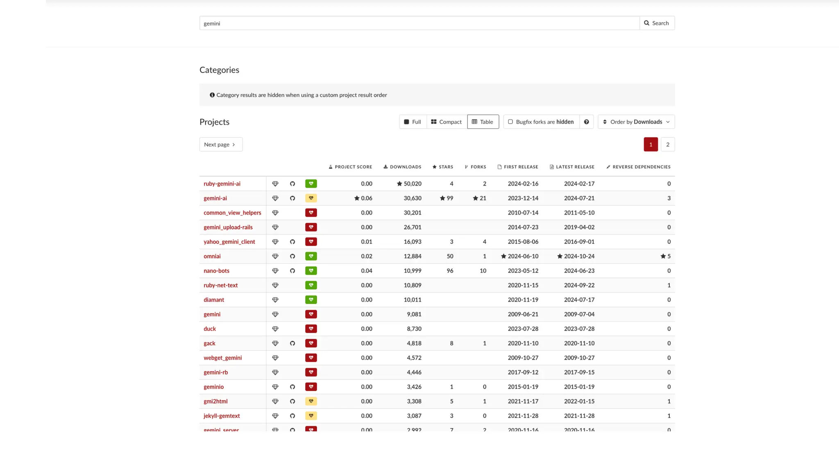The image size is (839, 472).
Task: Click the rubygems icon for diamant
Action: [x=275, y=300]
